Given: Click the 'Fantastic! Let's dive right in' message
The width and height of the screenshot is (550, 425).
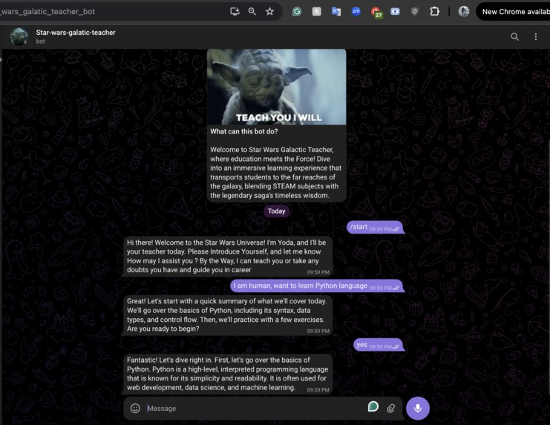Looking at the screenshot, I should point(227,374).
